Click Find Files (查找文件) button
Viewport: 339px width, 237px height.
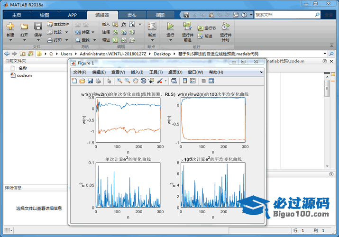(58, 24)
